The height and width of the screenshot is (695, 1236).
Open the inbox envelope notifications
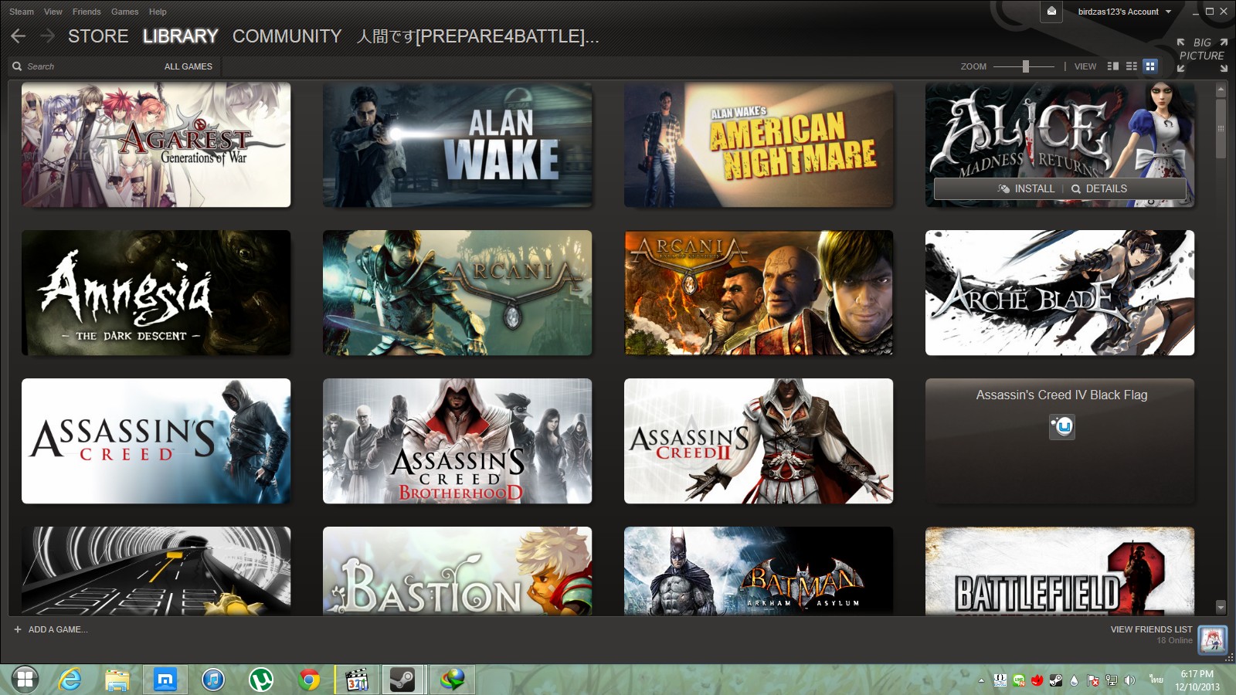point(1051,12)
